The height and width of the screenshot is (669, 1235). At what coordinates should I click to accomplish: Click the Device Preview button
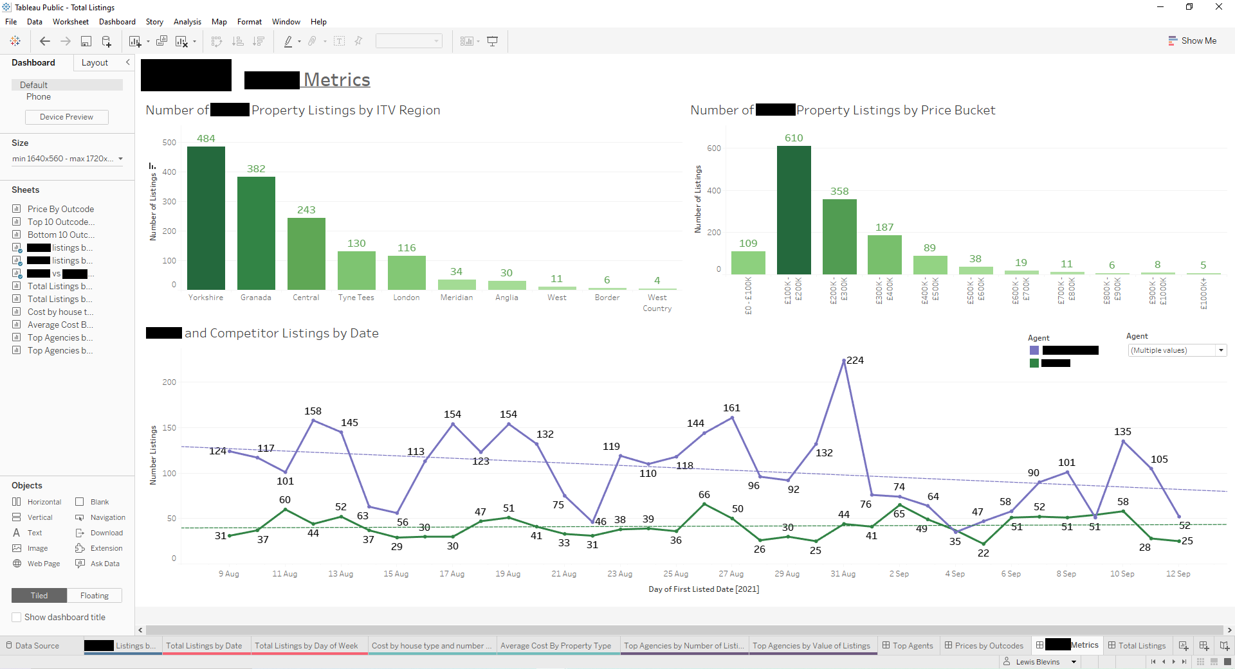tap(66, 117)
